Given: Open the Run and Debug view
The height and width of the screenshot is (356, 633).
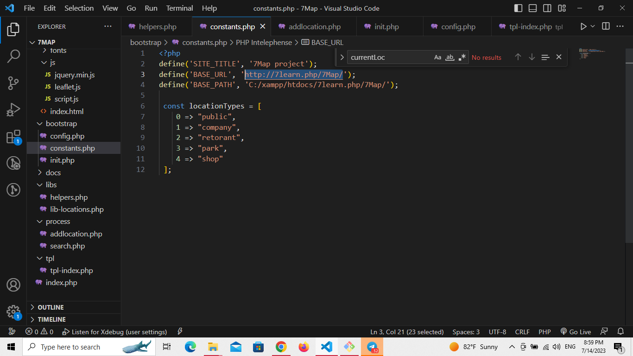Looking at the screenshot, I should 13,110.
